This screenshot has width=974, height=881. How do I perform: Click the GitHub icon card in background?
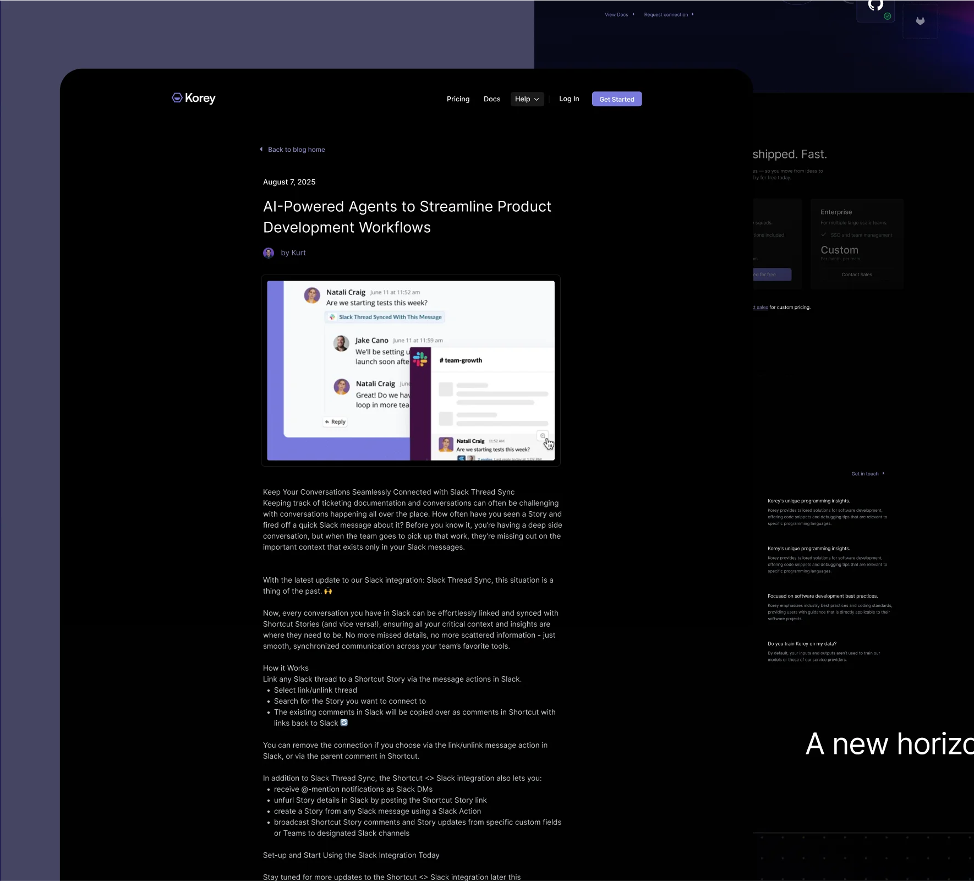pyautogui.click(x=875, y=10)
